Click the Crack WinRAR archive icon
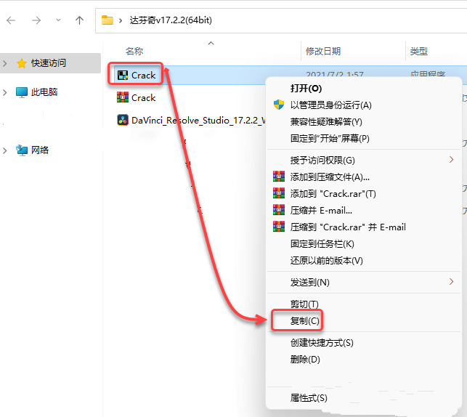The image size is (467, 417). [x=123, y=97]
